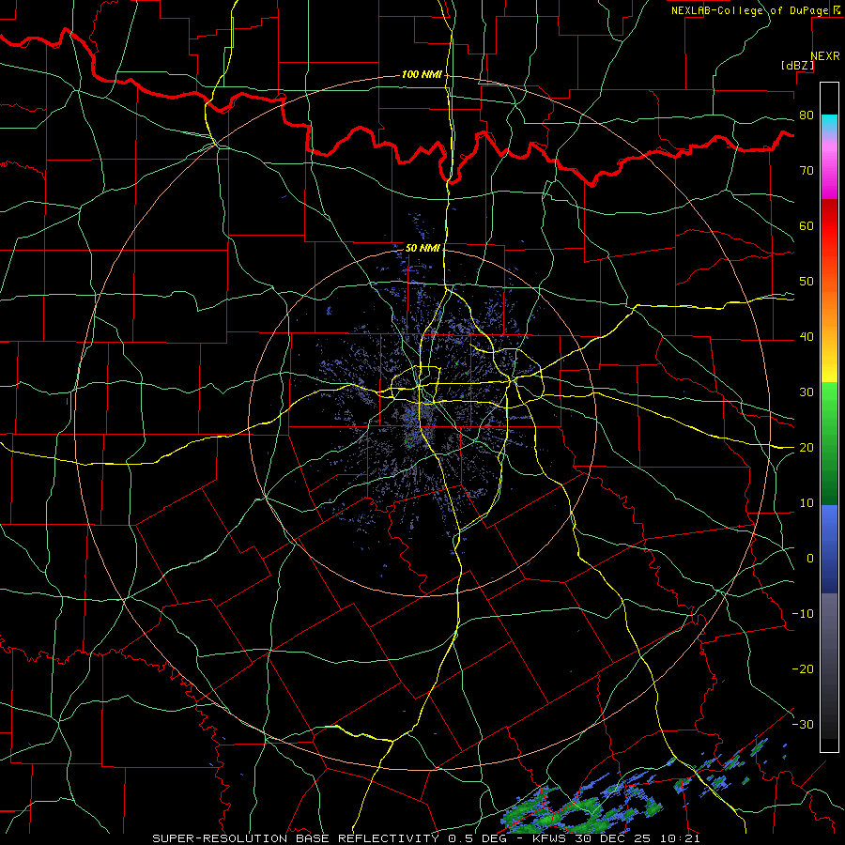Click the blue band of the reflectivity color bar
This screenshot has width=845, height=845.
pyautogui.click(x=829, y=549)
